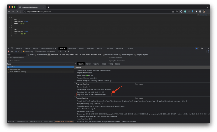Open the tab search chevron in the title bar

[x=208, y=8]
